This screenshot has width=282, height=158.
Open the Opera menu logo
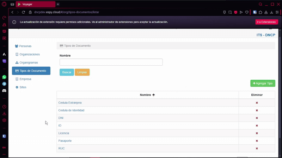point(4,4)
